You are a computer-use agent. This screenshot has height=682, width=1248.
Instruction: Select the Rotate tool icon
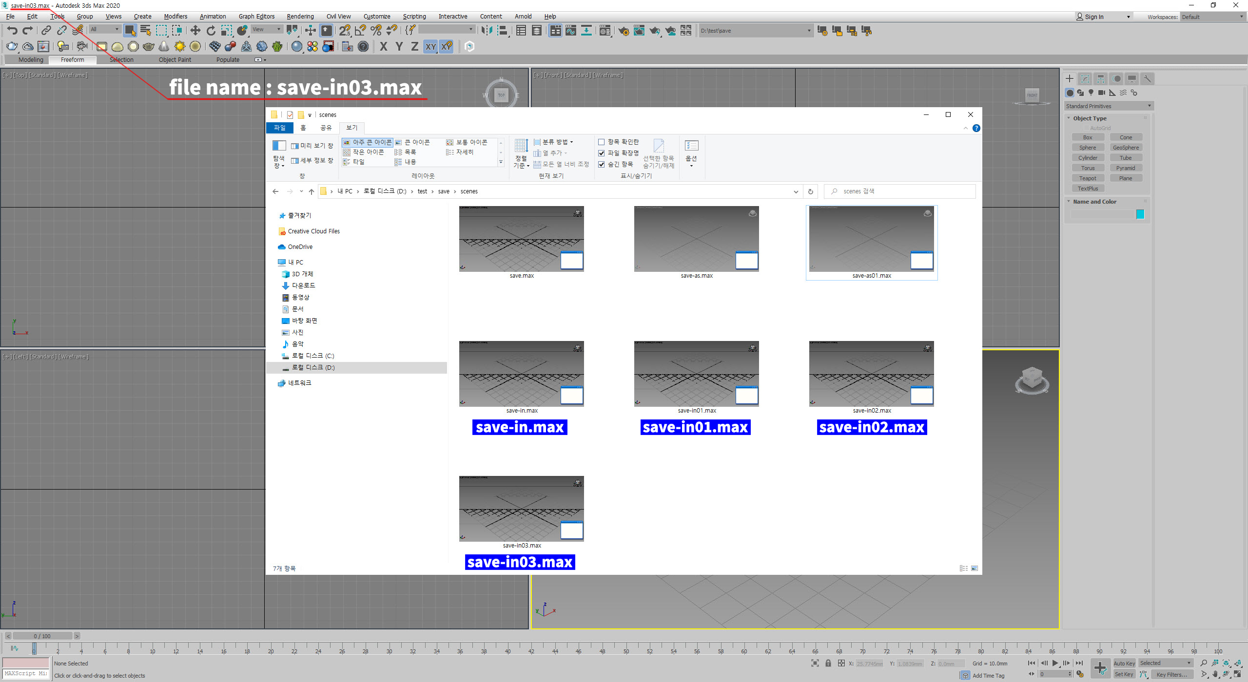211,31
